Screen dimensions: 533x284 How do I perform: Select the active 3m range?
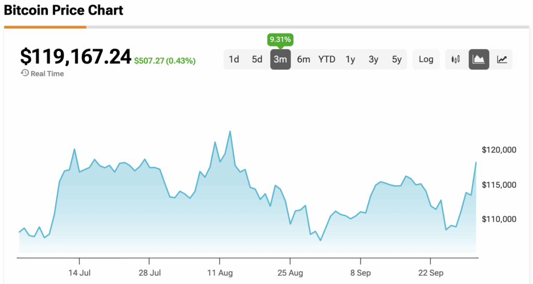pyautogui.click(x=280, y=59)
